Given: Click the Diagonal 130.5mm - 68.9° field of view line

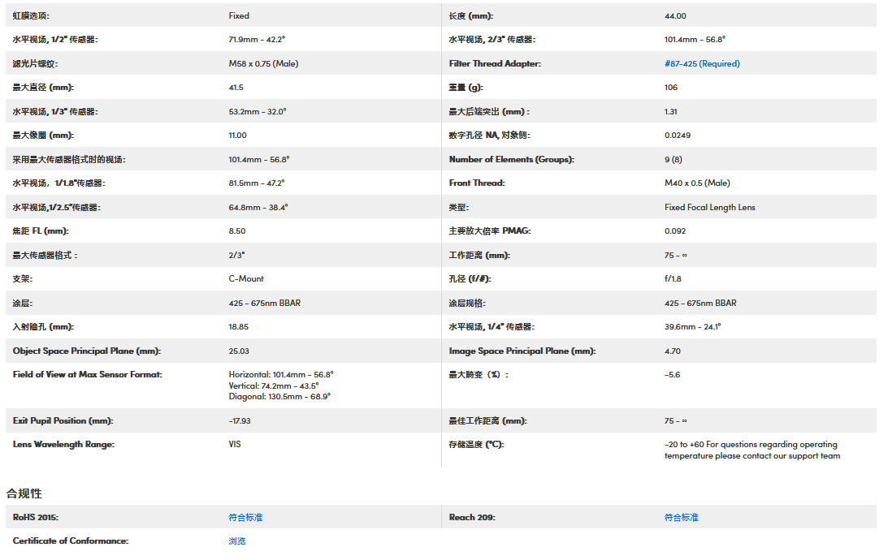Looking at the screenshot, I should (x=279, y=397).
